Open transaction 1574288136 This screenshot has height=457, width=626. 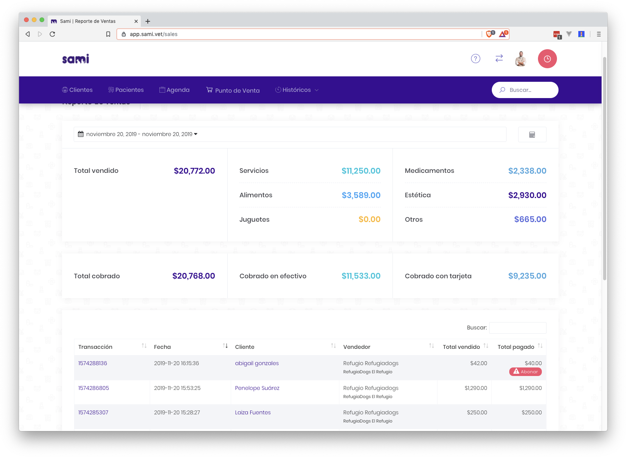[x=93, y=363]
